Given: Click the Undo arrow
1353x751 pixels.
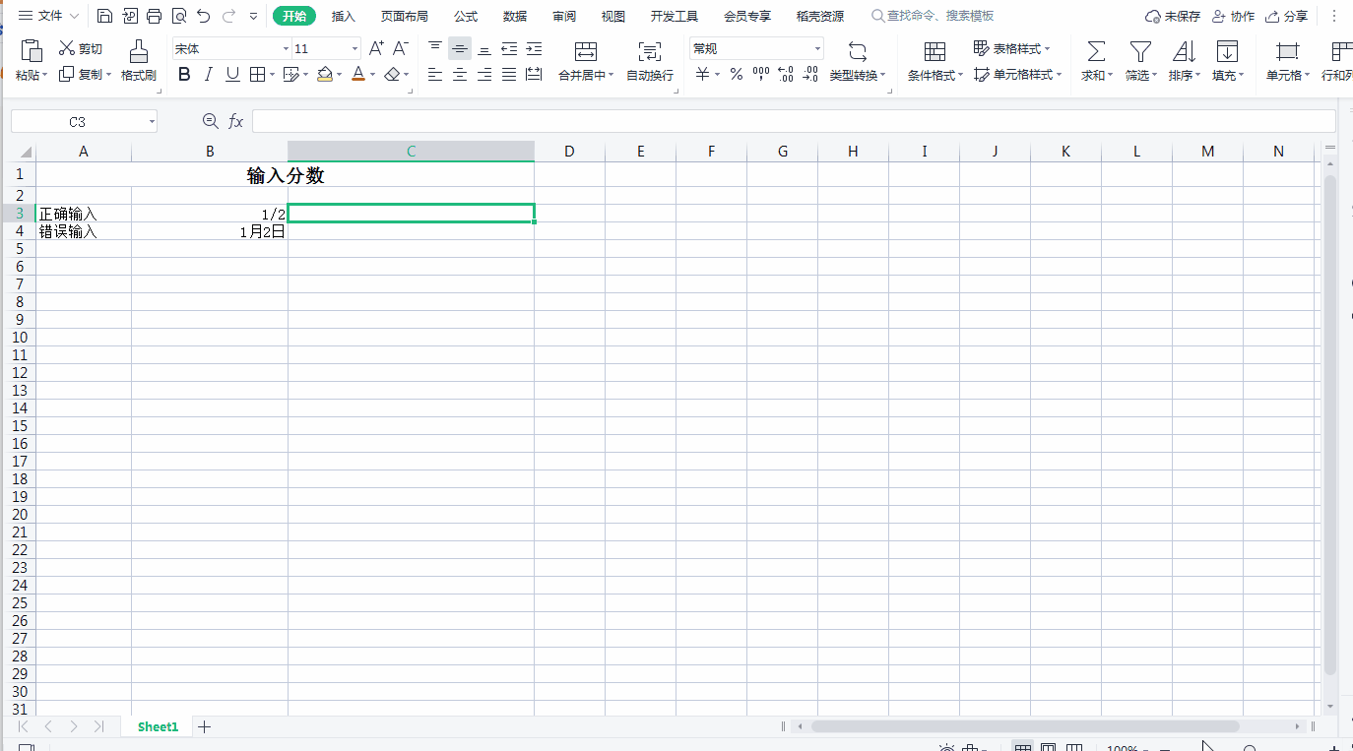Looking at the screenshot, I should pos(203,16).
